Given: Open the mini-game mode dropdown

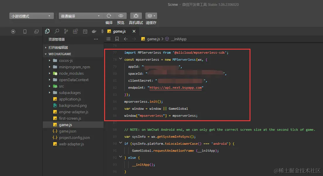Looking at the screenshot, I should tap(32, 16).
